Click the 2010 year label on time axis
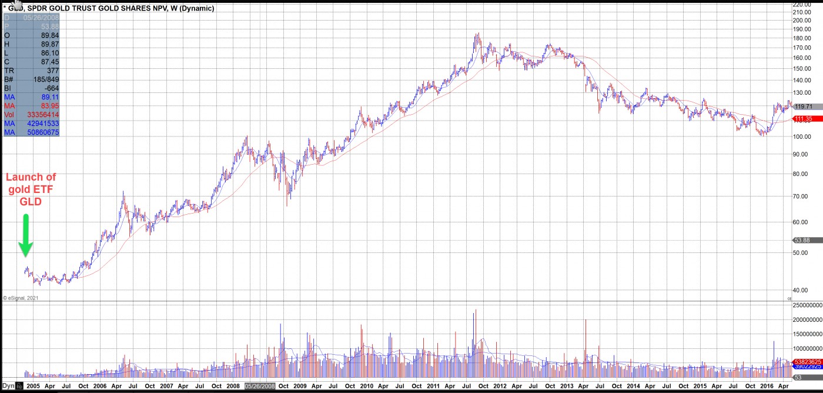 pyautogui.click(x=367, y=387)
